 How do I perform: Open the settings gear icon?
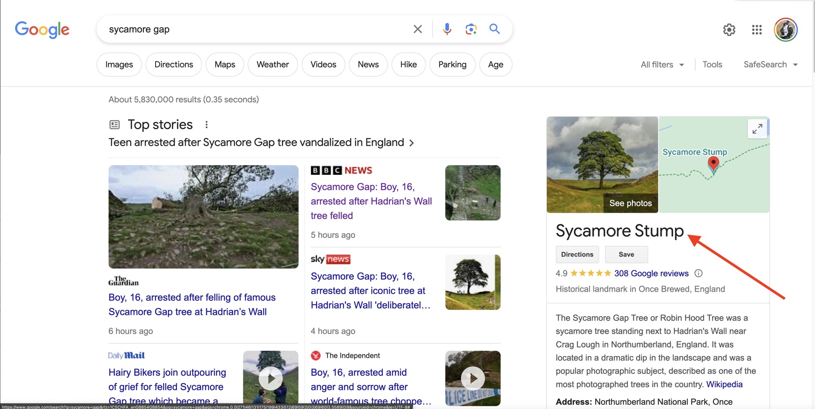coord(729,30)
